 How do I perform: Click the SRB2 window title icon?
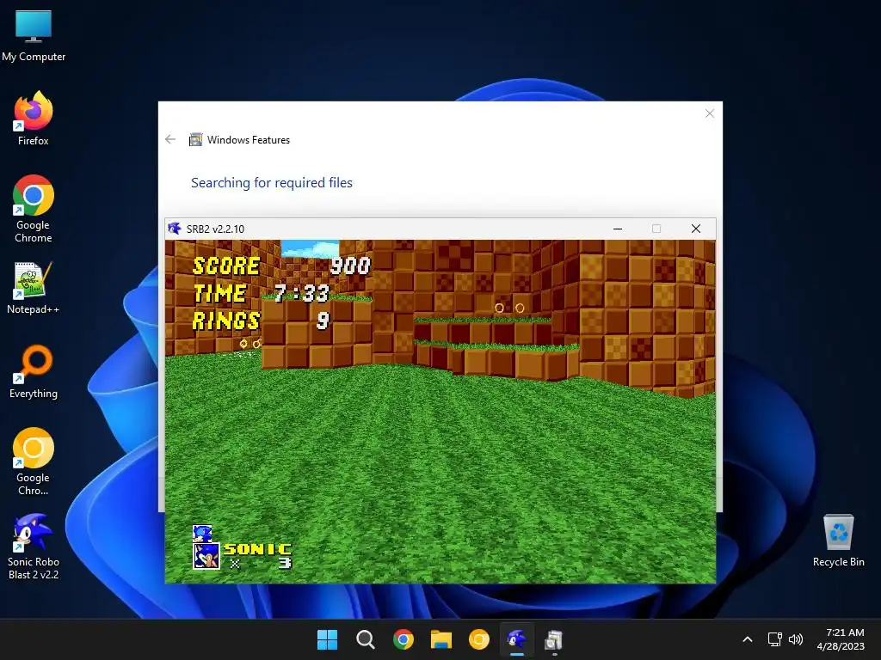pyautogui.click(x=175, y=229)
